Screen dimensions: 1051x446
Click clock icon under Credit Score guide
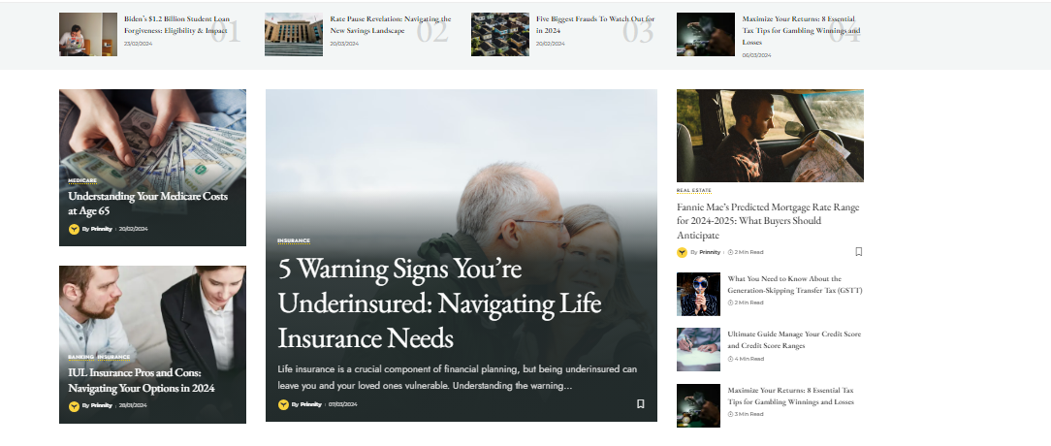pos(731,359)
